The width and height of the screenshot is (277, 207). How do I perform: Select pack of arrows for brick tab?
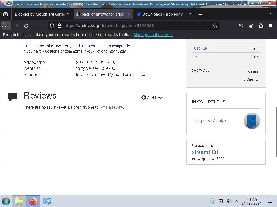tap(103, 15)
